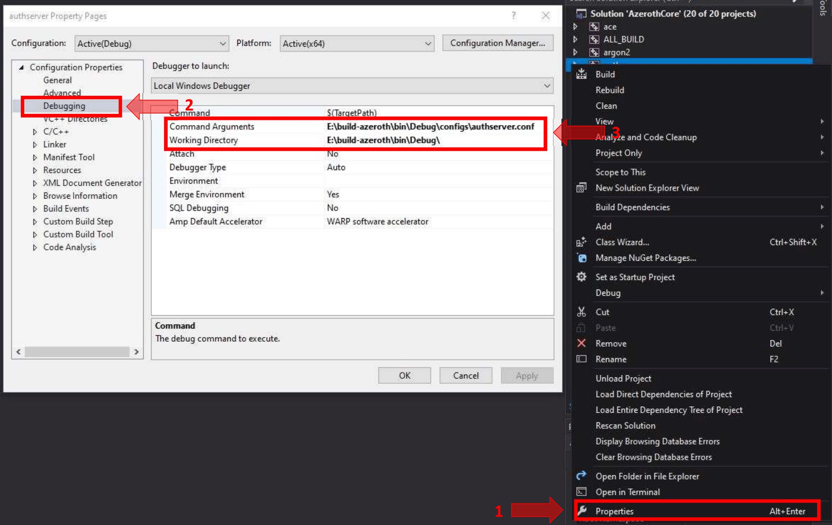
Task: Click the Cancel button
Action: (x=466, y=375)
